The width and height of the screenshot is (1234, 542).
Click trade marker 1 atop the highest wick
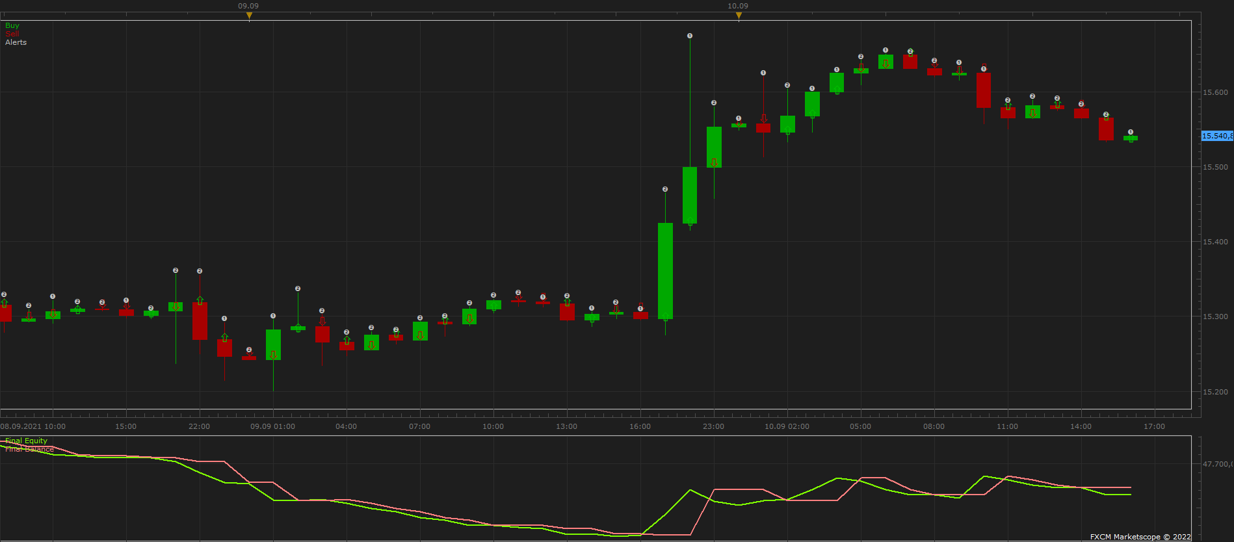pyautogui.click(x=690, y=36)
